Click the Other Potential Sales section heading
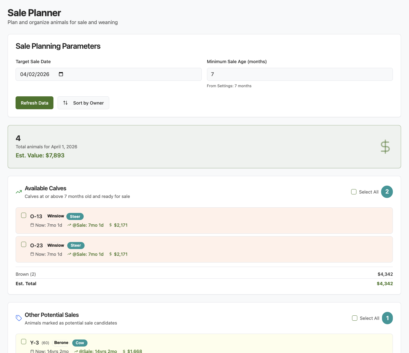 [x=52, y=315]
